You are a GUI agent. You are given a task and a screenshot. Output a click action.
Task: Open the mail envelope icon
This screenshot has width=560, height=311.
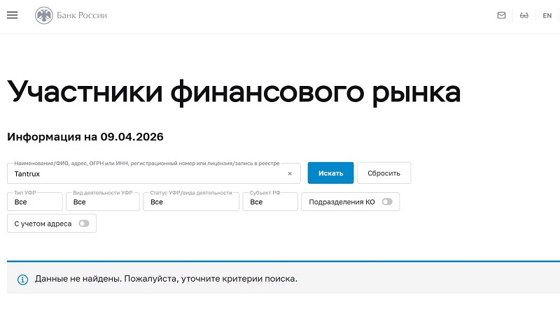coord(501,15)
